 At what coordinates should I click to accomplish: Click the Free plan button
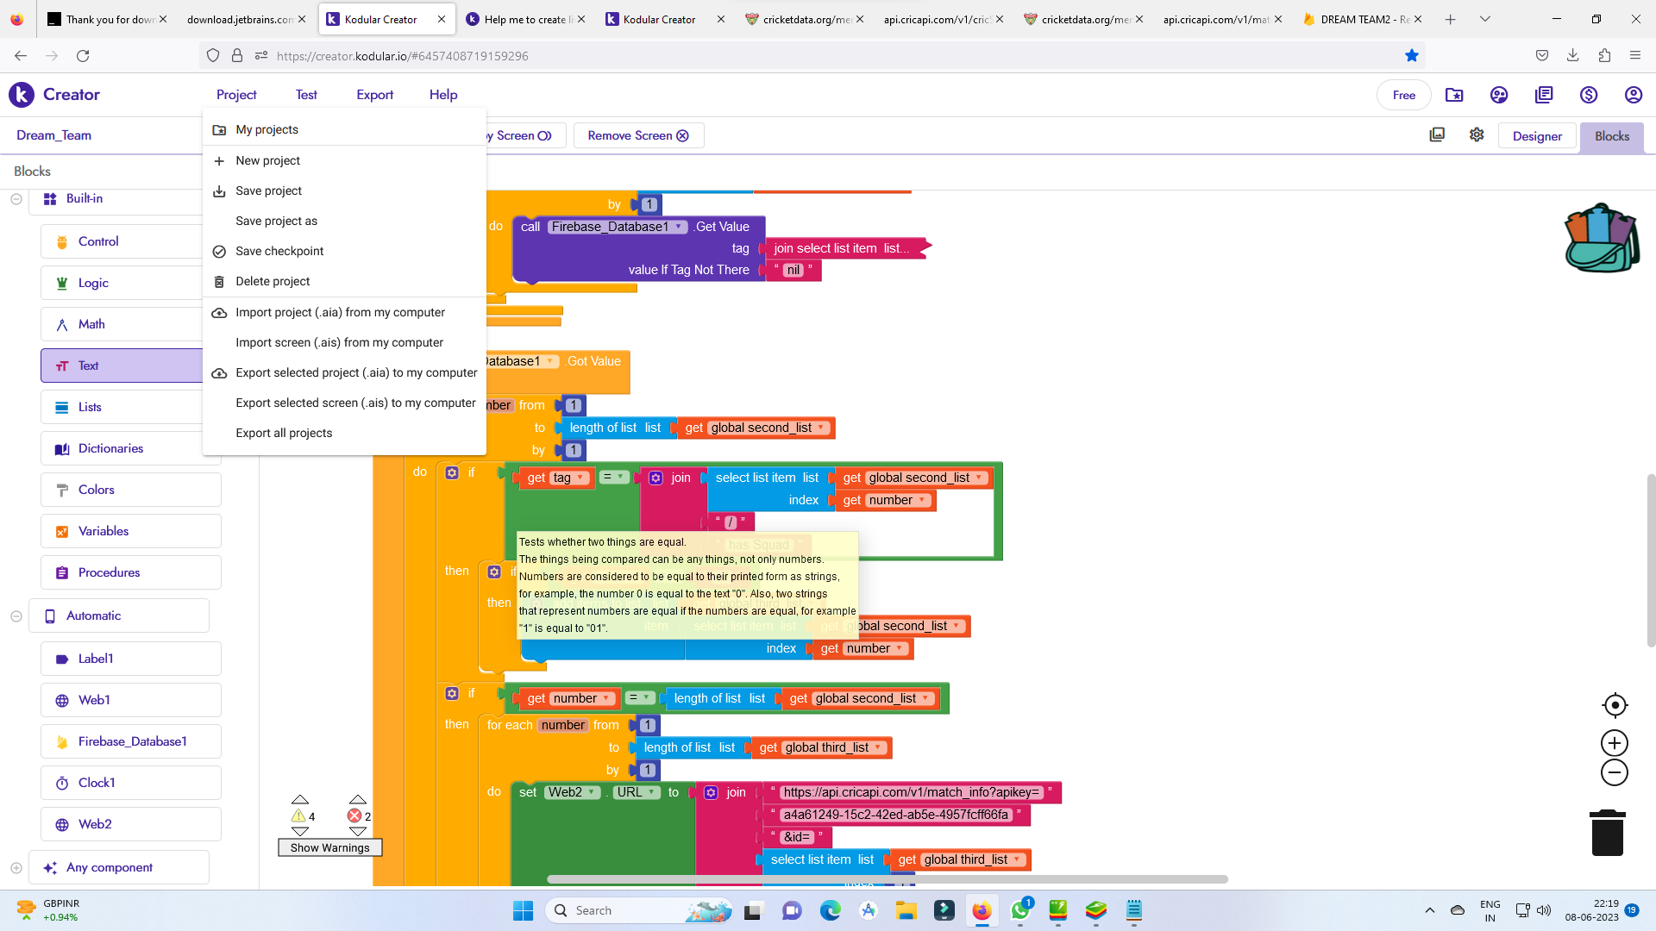pyautogui.click(x=1403, y=96)
